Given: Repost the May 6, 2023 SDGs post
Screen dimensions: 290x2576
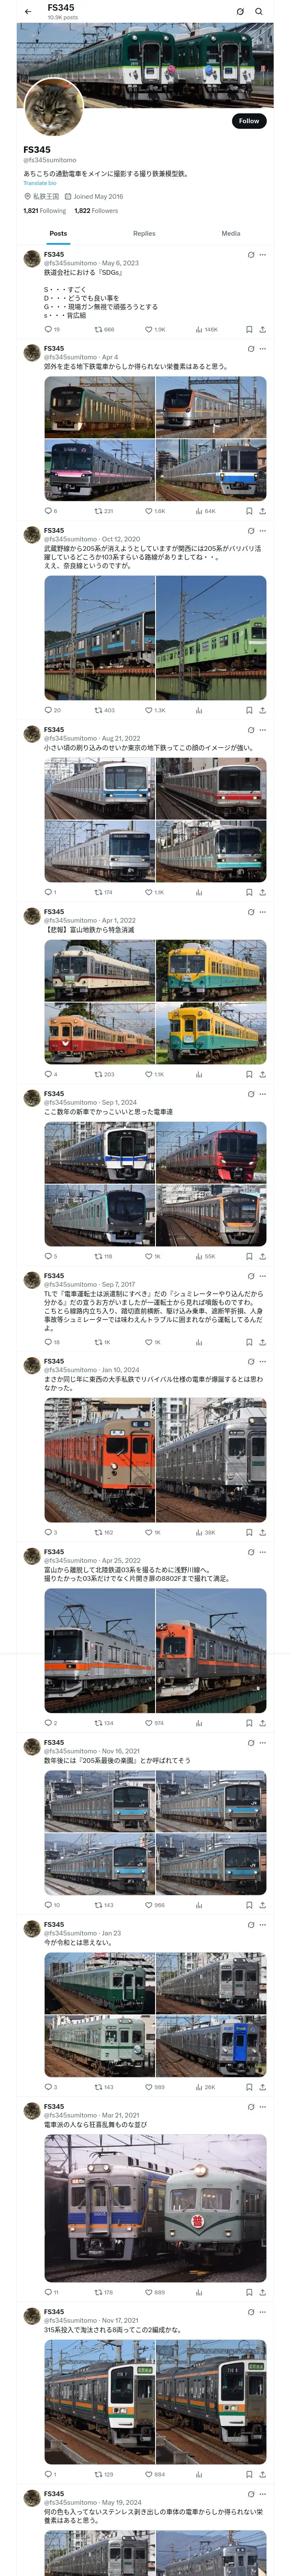Looking at the screenshot, I should coord(104,329).
